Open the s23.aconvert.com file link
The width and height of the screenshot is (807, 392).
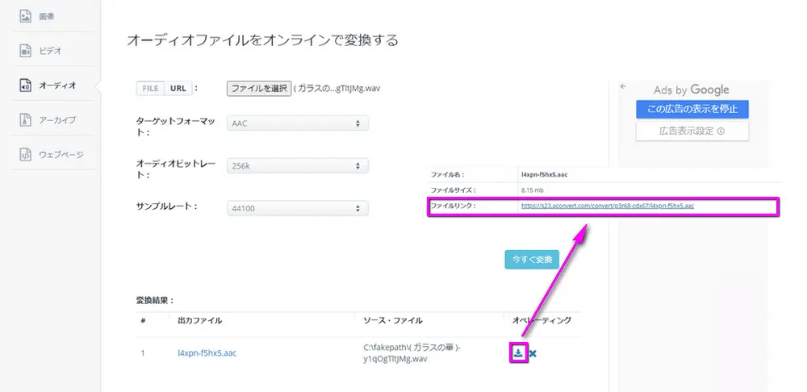[x=608, y=206]
